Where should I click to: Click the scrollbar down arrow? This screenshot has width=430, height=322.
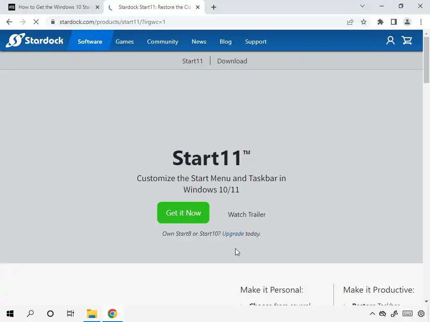[x=426, y=301]
